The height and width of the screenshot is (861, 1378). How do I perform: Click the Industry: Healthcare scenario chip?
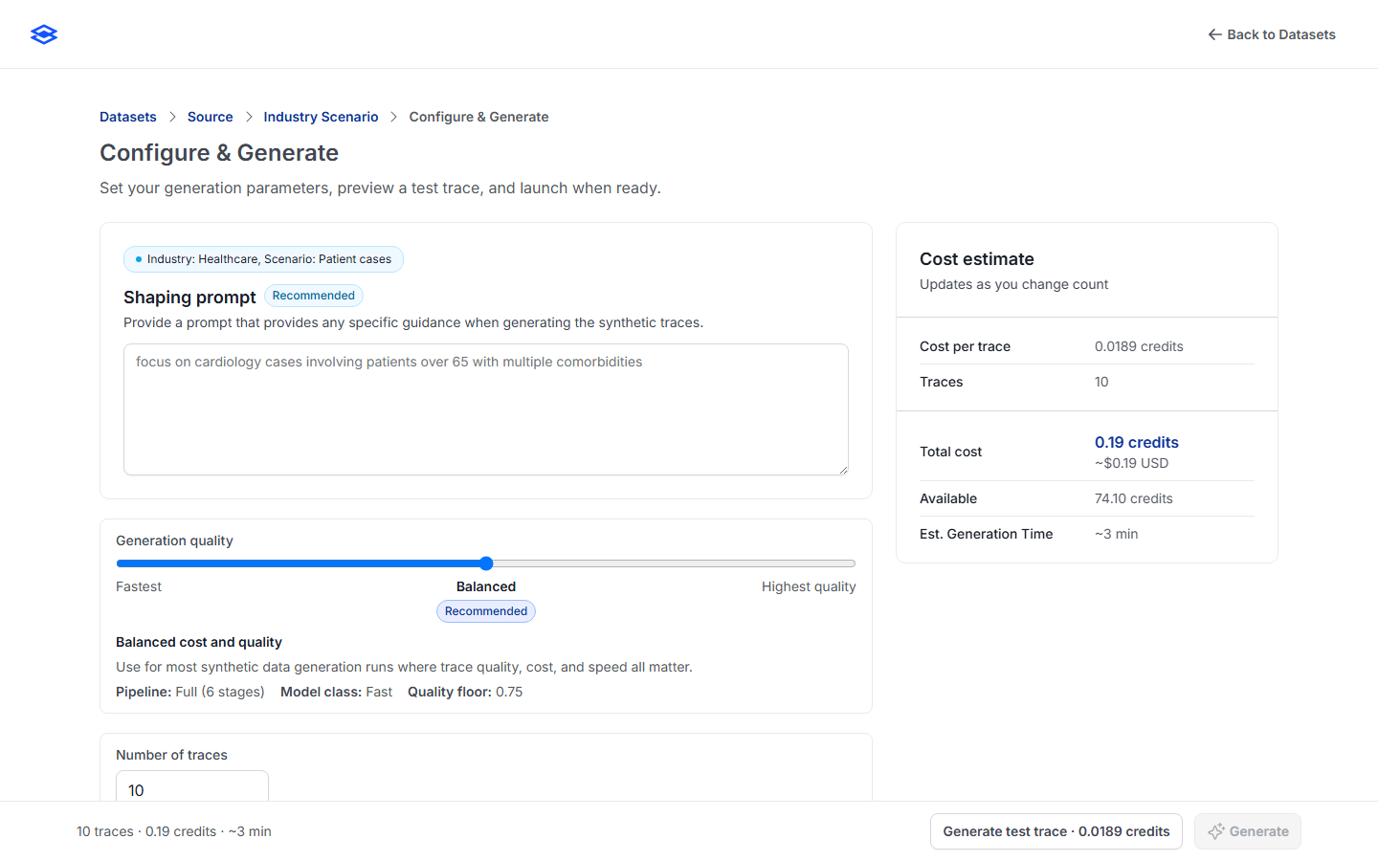point(263,259)
